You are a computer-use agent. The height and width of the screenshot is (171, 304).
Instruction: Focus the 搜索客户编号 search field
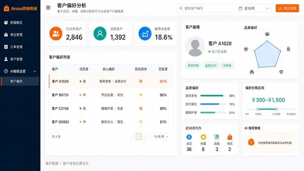tap(204, 8)
